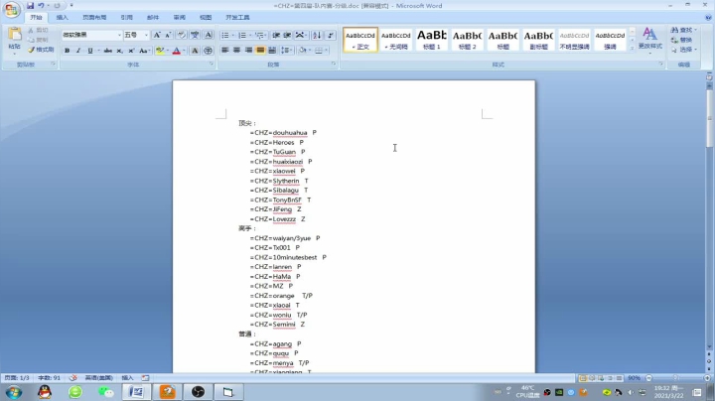The height and width of the screenshot is (401, 715).
Task: Open the View (视图) tab
Action: pos(206,17)
